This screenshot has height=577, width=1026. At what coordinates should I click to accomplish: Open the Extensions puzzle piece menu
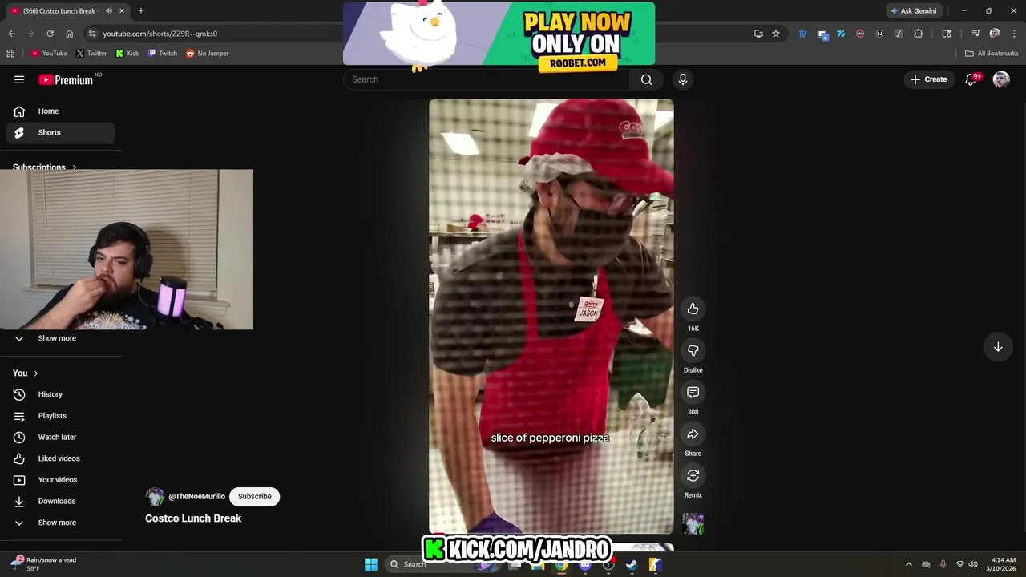918,34
